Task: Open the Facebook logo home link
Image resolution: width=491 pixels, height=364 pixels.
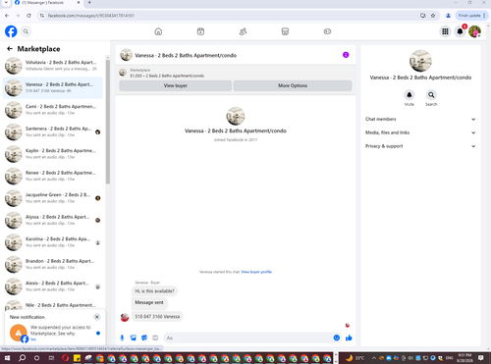Action: pos(11,31)
